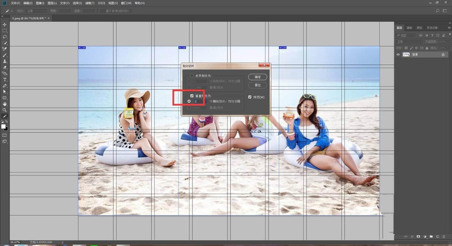Open the 选择(S) menu

point(77,3)
